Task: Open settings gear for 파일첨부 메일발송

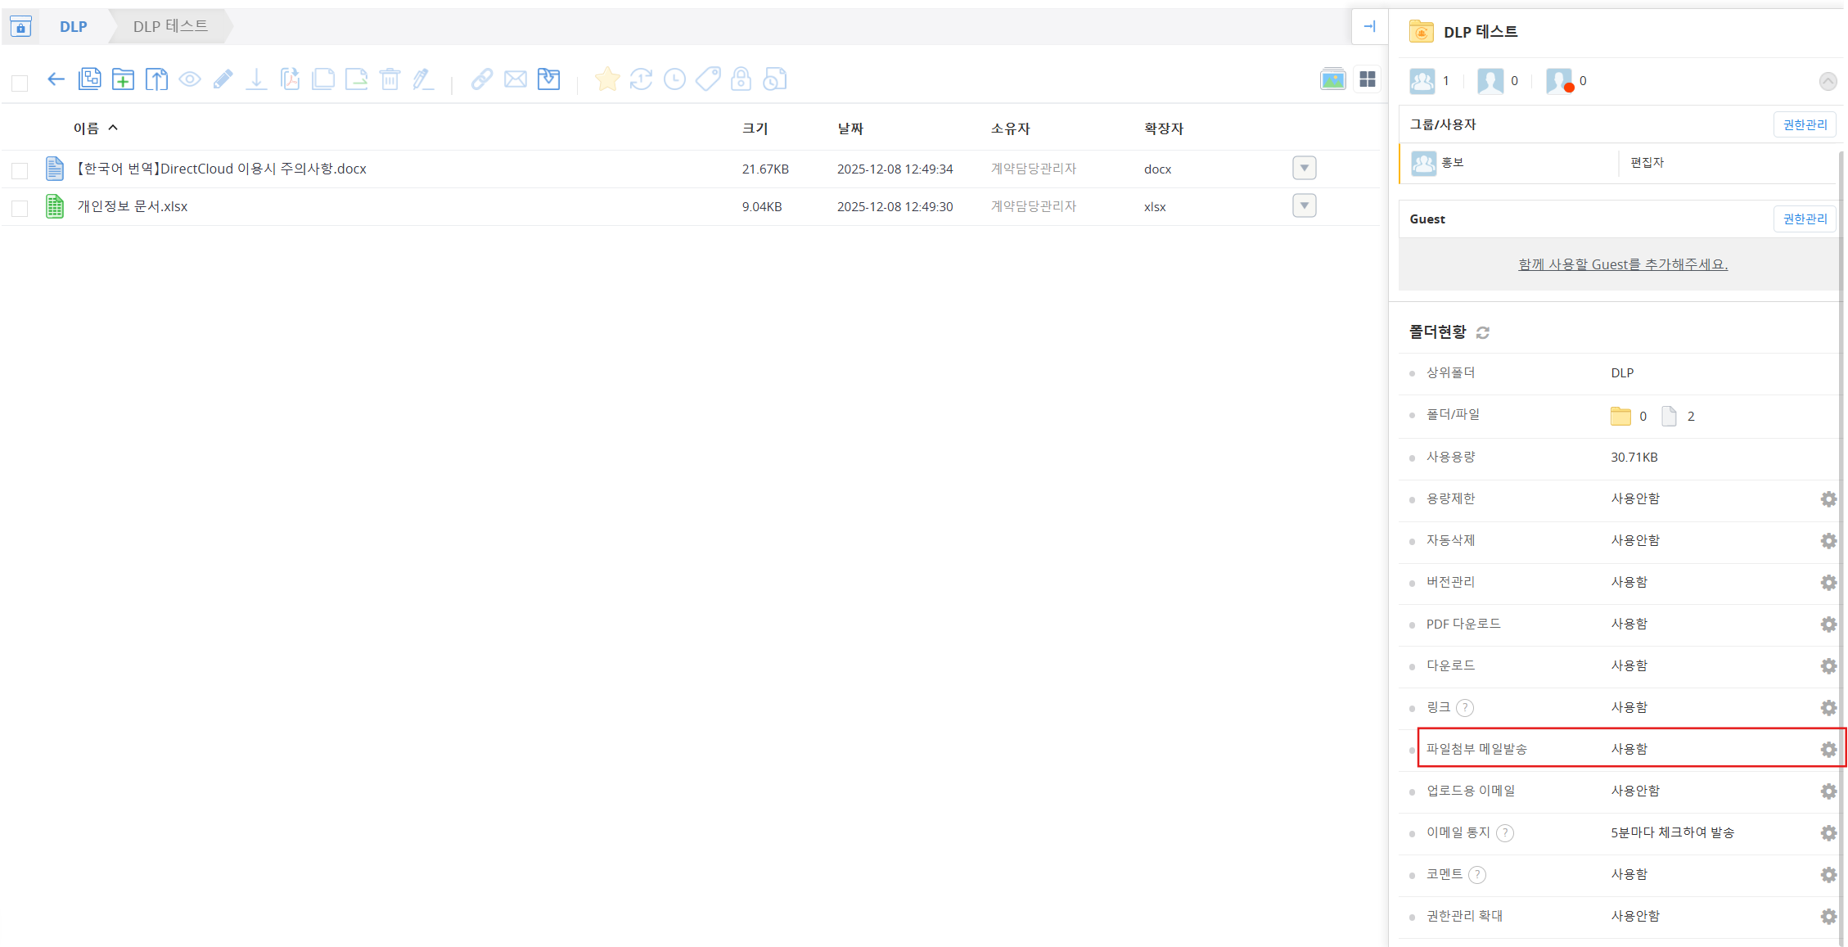Action: click(x=1828, y=750)
